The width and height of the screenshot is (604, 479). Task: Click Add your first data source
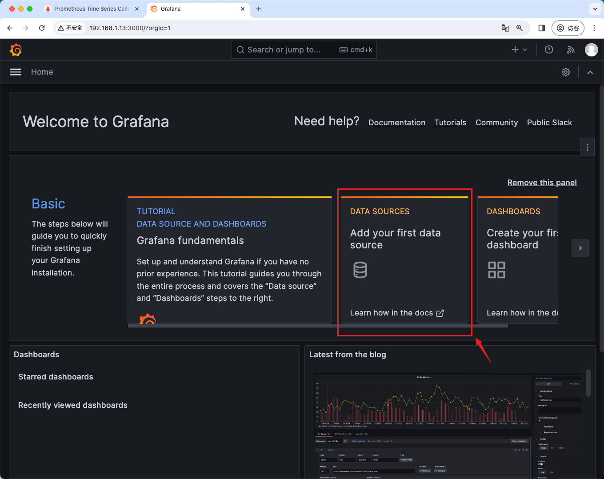tap(395, 239)
